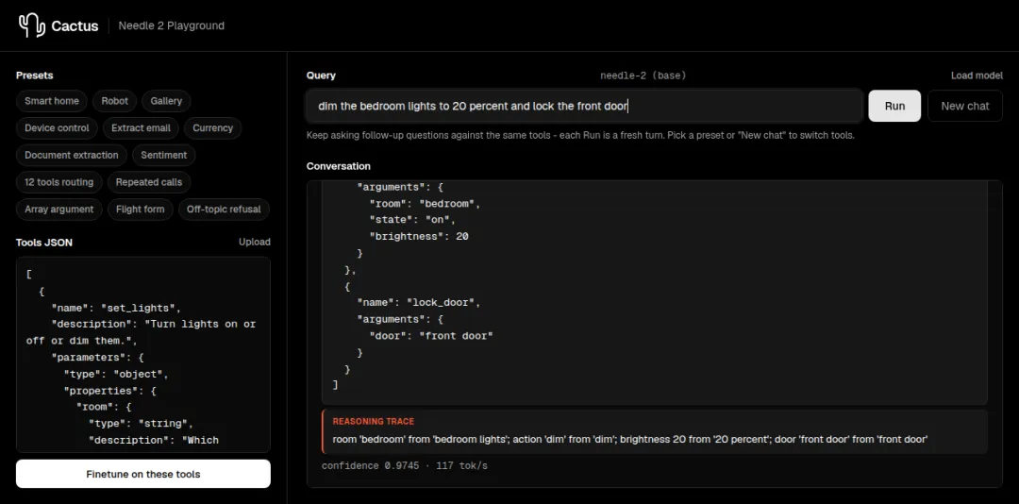
Task: Click the Load model link
Action: click(x=977, y=76)
